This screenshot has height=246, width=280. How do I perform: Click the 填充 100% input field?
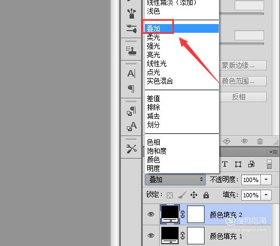tap(251, 195)
